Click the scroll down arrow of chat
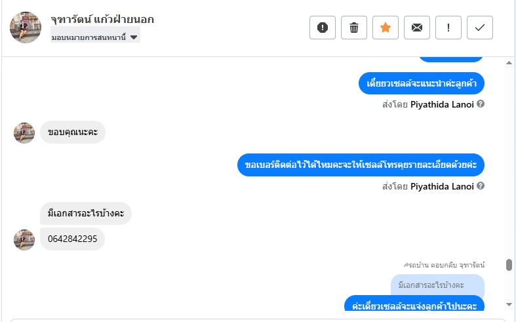Image resolution: width=516 pixels, height=322 pixels. tap(509, 304)
